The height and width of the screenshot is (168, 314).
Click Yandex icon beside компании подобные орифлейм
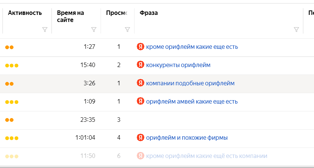(141, 83)
